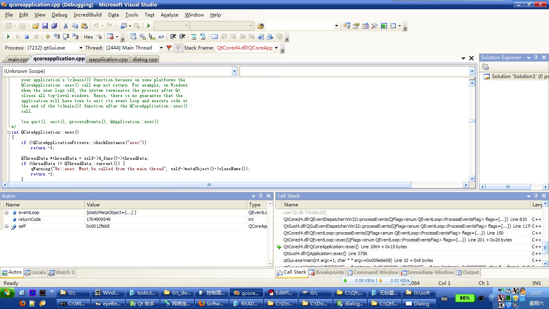Image resolution: width=549 pixels, height=309 pixels.
Task: Toggle a bookmark on the current line
Action: pos(215,37)
